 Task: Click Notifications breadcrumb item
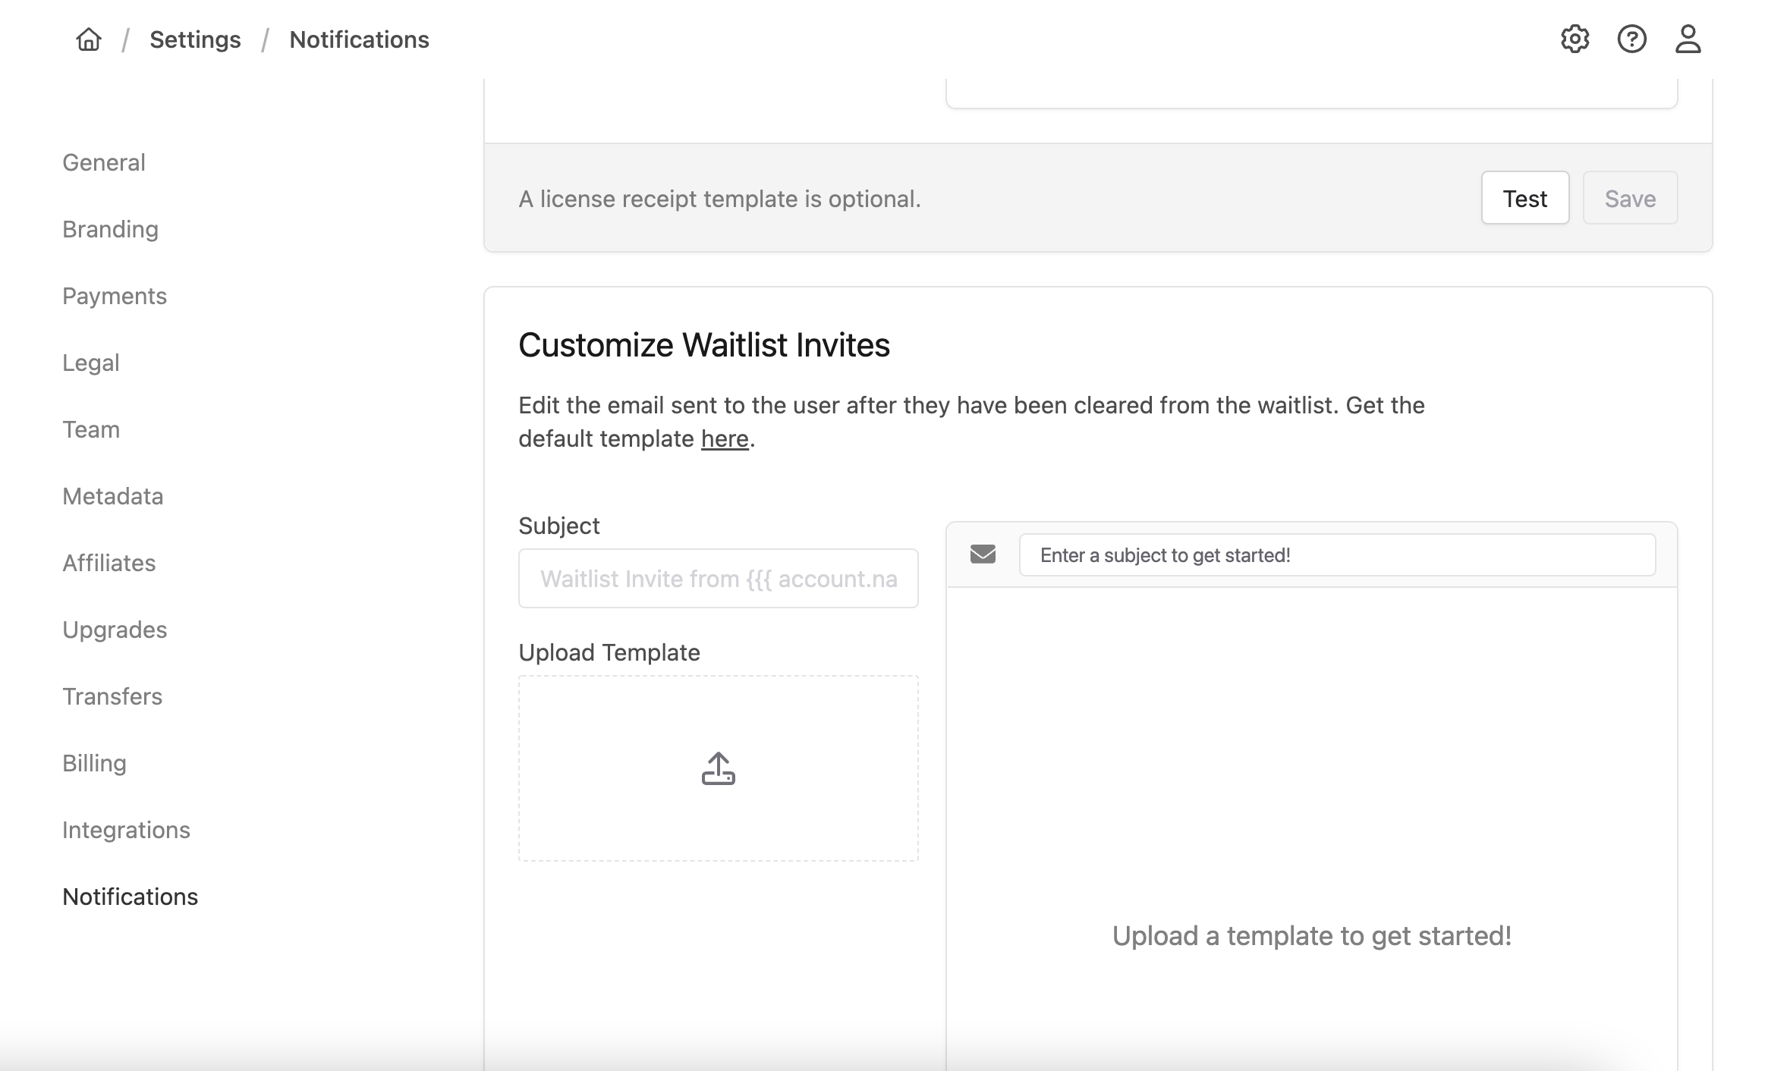tap(359, 39)
